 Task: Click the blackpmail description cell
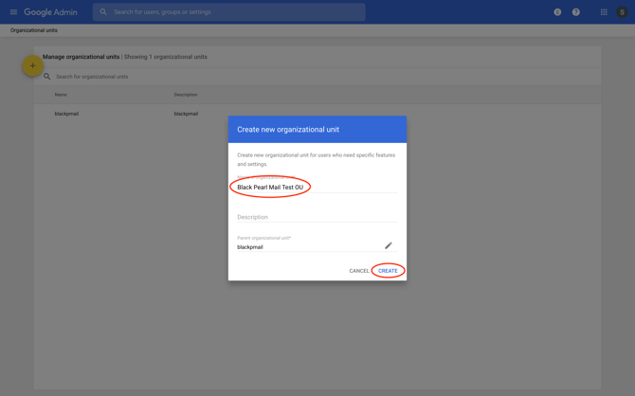click(x=186, y=114)
